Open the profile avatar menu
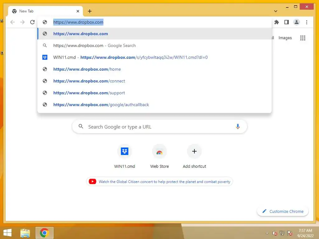 click(297, 22)
